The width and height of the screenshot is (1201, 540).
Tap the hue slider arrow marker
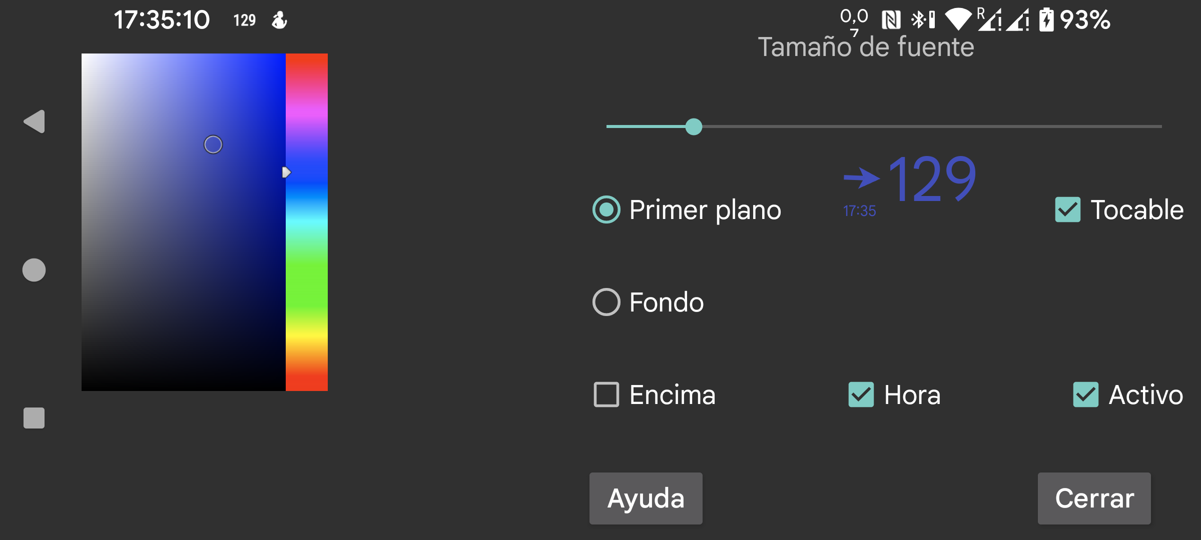pos(286,172)
